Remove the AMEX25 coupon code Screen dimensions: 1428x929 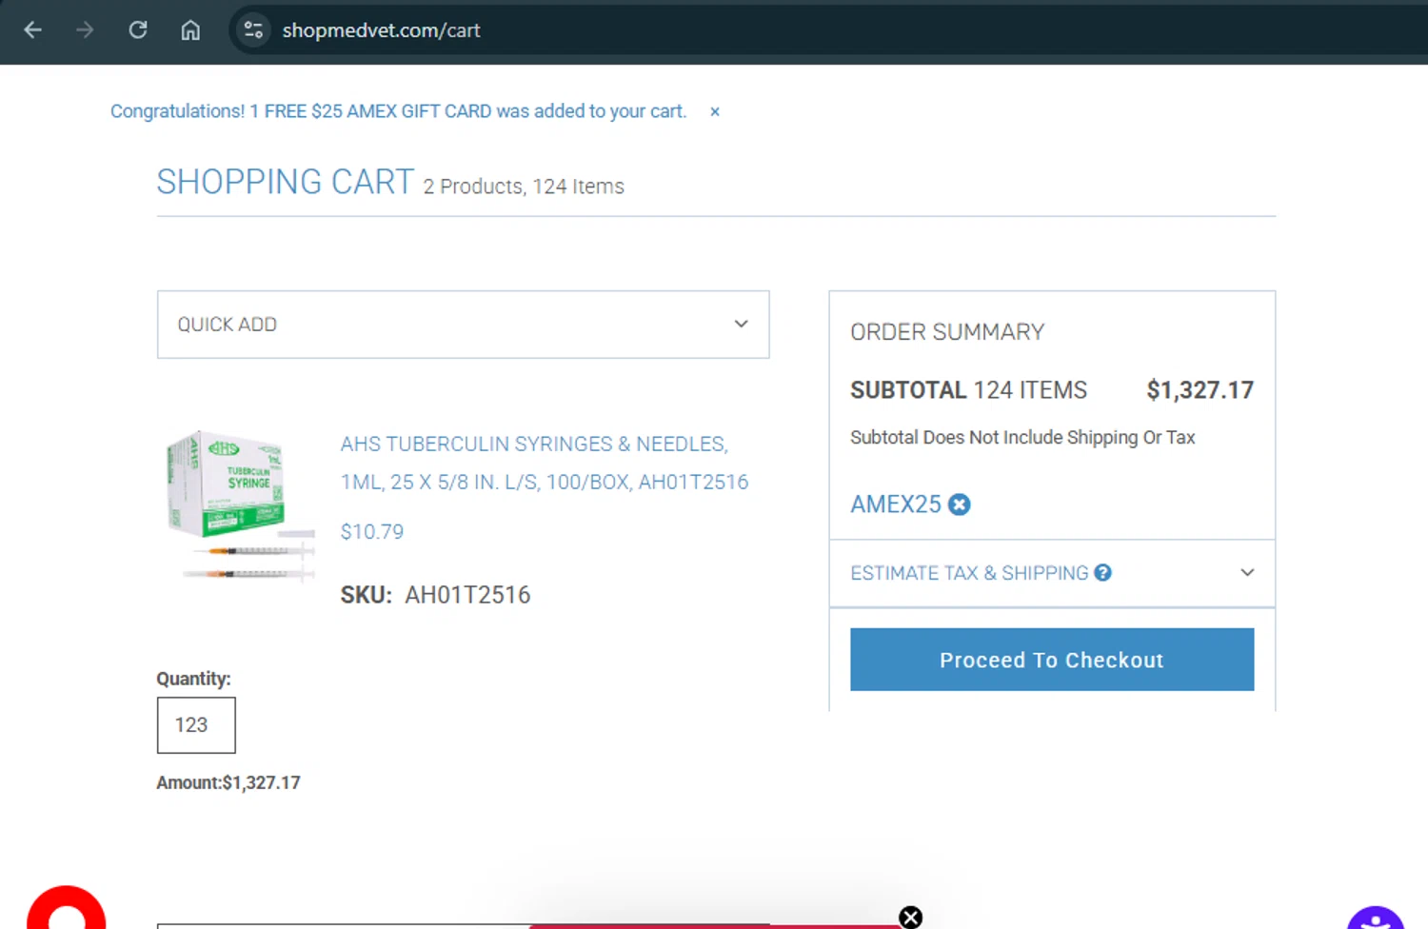click(x=960, y=504)
